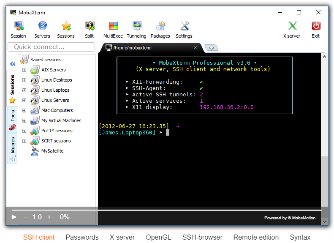Expand the AIX Servers folder
The image size is (334, 243).
click(24, 70)
